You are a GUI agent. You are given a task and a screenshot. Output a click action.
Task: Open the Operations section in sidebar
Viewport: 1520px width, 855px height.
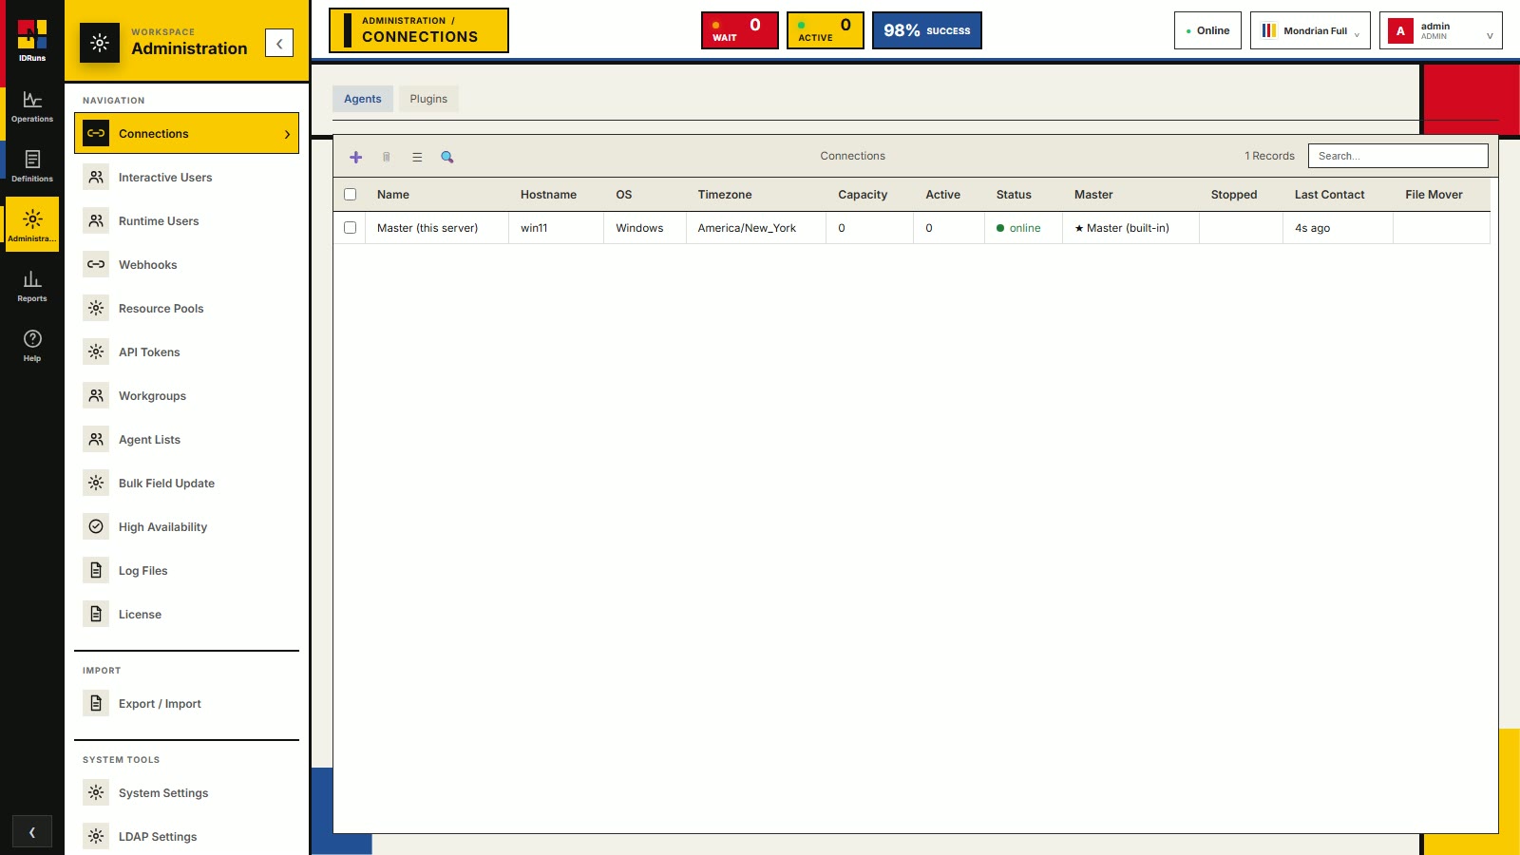pyautogui.click(x=32, y=107)
